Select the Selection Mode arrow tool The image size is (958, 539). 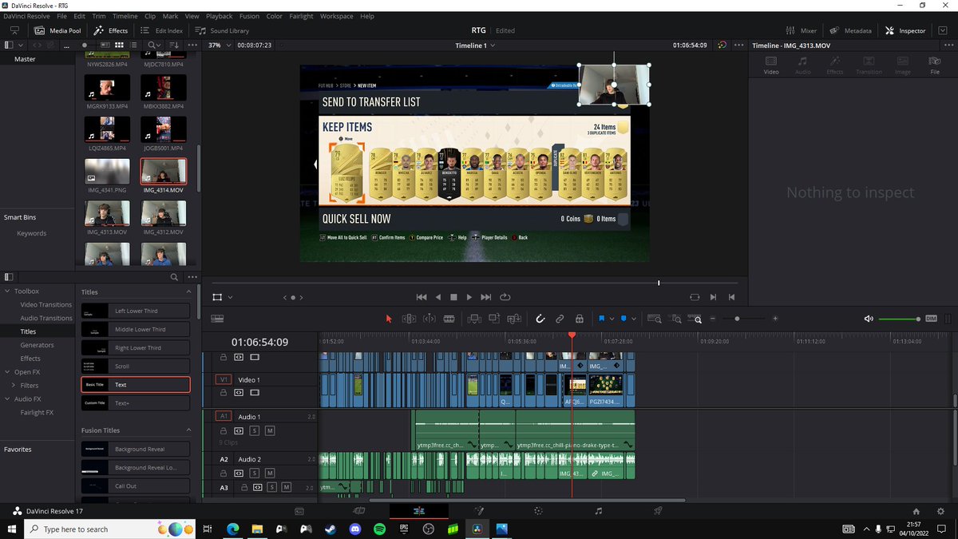pyautogui.click(x=389, y=319)
